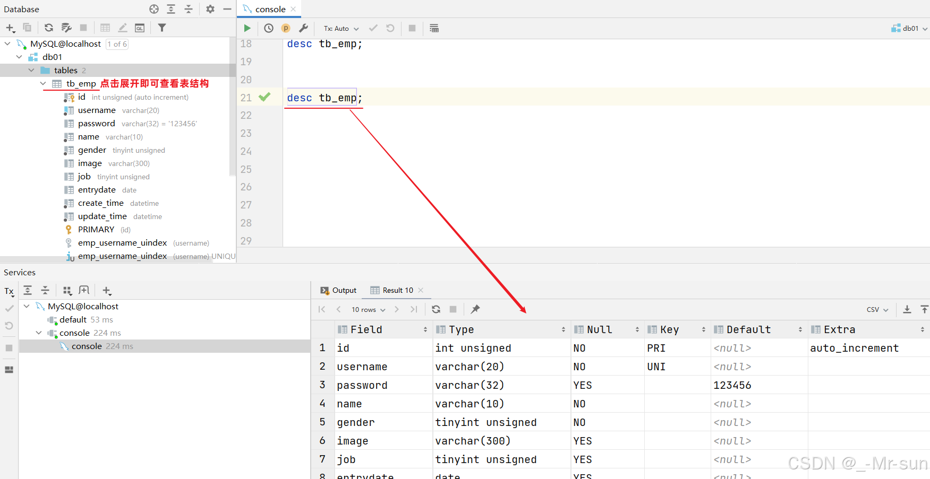
Task: Collapse MySQL@localhost node in Services
Action: coord(27,306)
